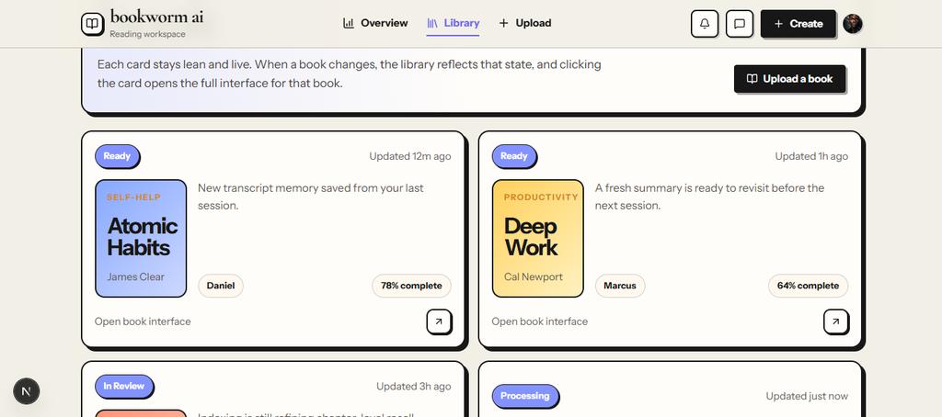
Task: Click 'A fresh summary is ready' description
Action: click(709, 197)
